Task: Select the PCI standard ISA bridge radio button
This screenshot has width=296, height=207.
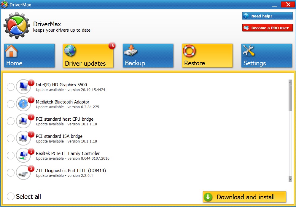Action: pos(11,138)
